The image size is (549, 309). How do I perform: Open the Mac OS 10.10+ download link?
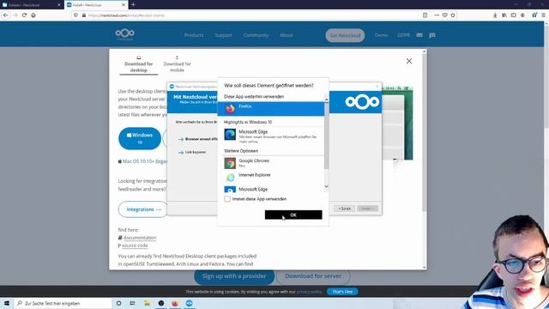143,161
